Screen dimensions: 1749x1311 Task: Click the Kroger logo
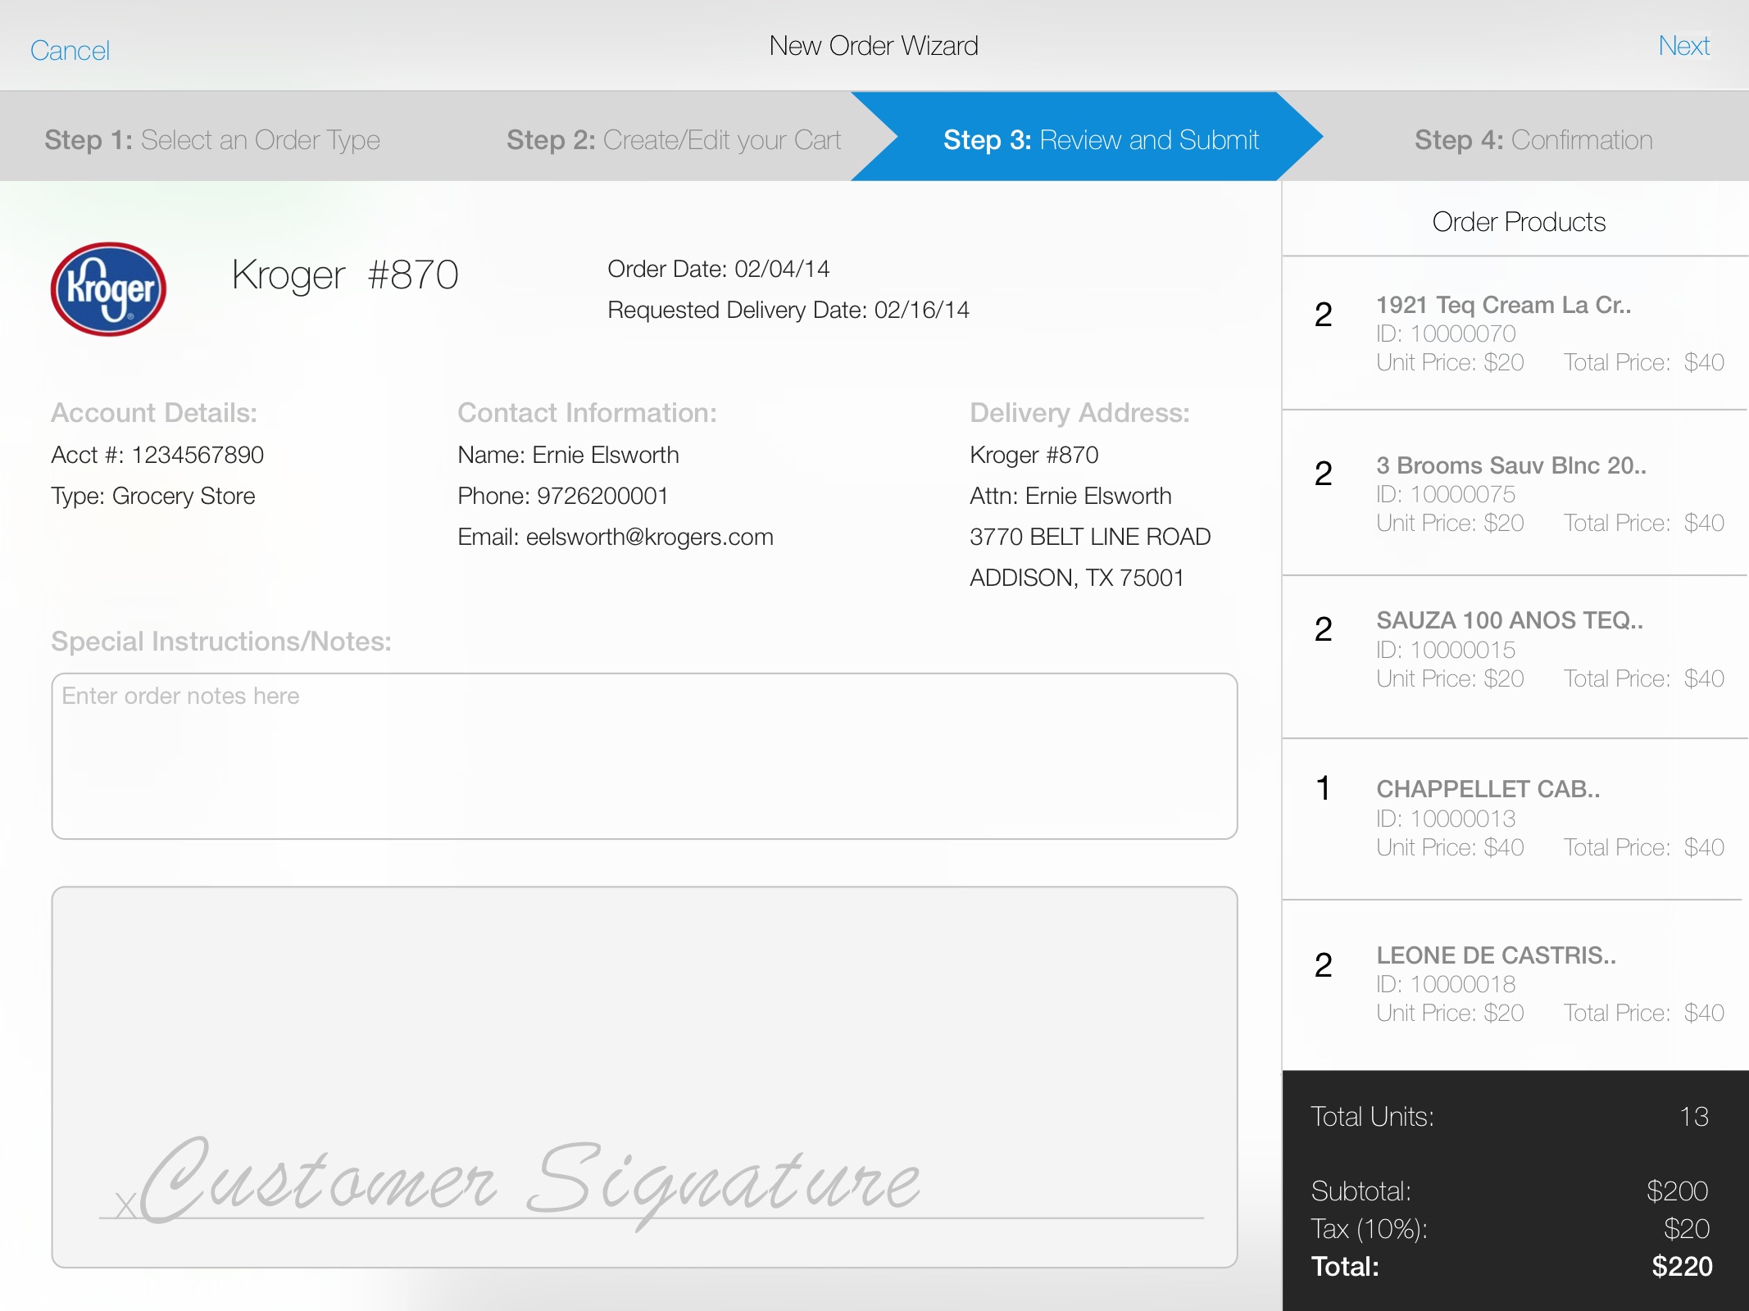[108, 289]
